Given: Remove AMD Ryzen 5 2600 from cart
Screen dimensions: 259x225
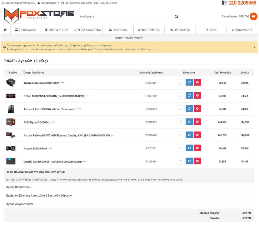Looking at the screenshot, I should click(x=197, y=122).
